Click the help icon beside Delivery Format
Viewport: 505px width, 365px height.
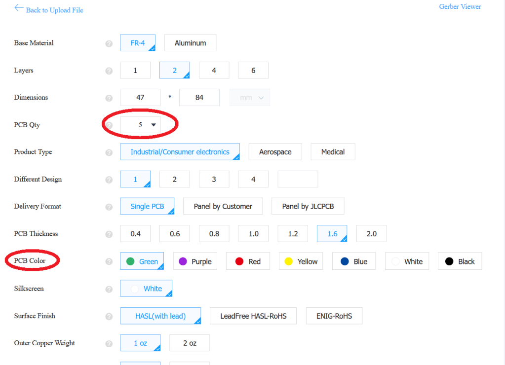[x=109, y=207]
